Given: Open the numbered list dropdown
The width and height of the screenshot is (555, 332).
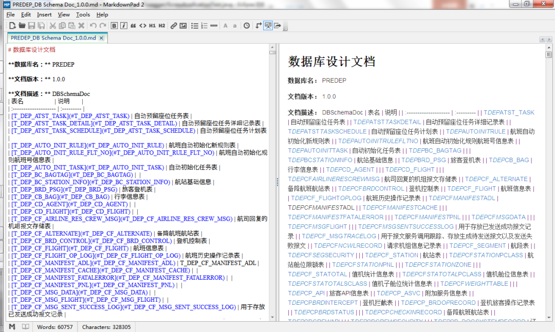Looking at the screenshot, I should 204,26.
